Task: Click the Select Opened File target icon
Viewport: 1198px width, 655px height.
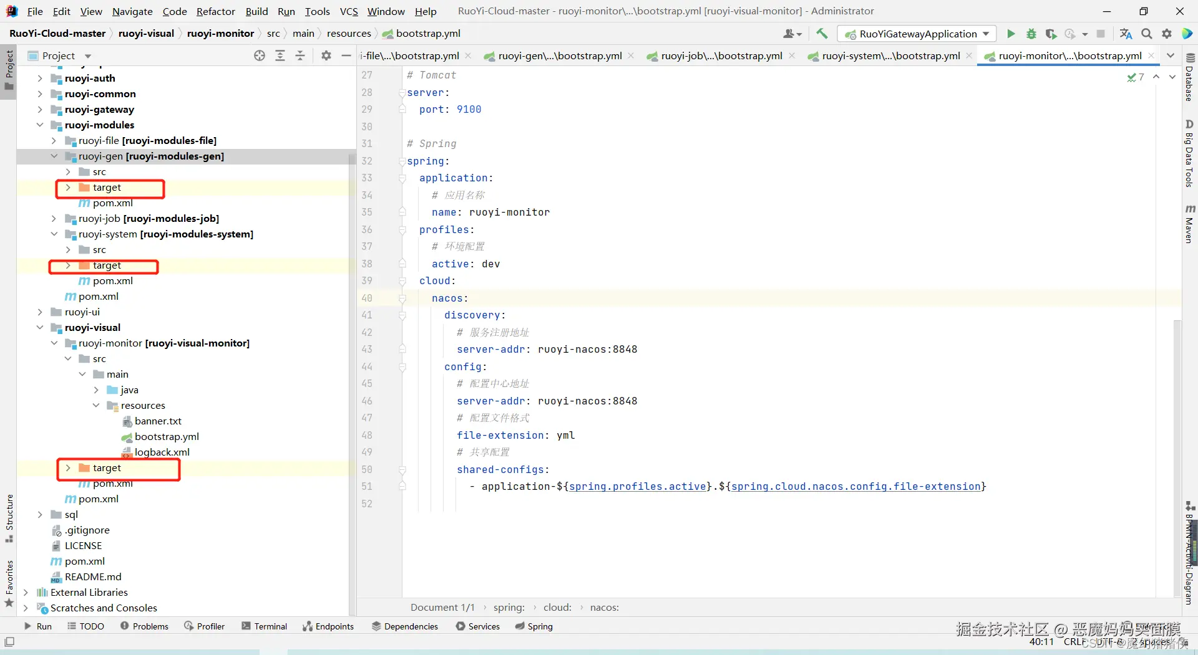Action: (260, 55)
